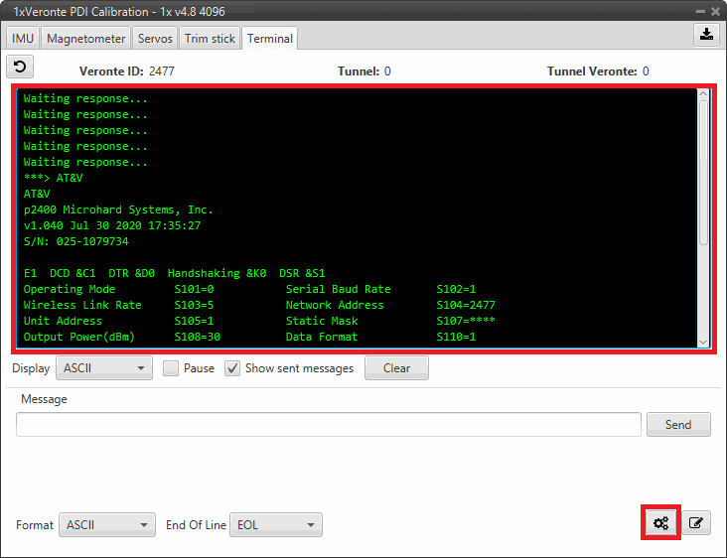727x558 pixels.
Task: Open terminal settings gears icon
Action: (660, 523)
